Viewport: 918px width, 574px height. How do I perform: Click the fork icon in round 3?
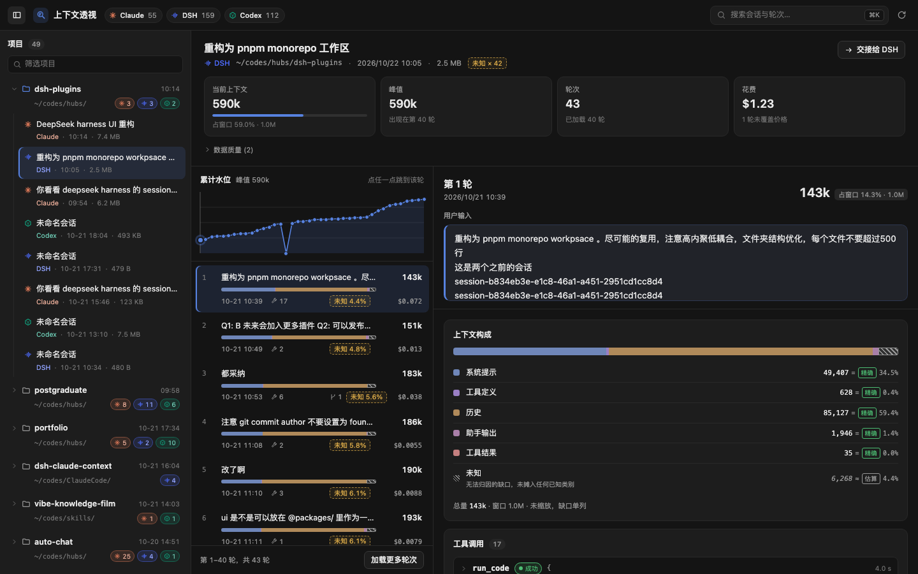pos(333,397)
